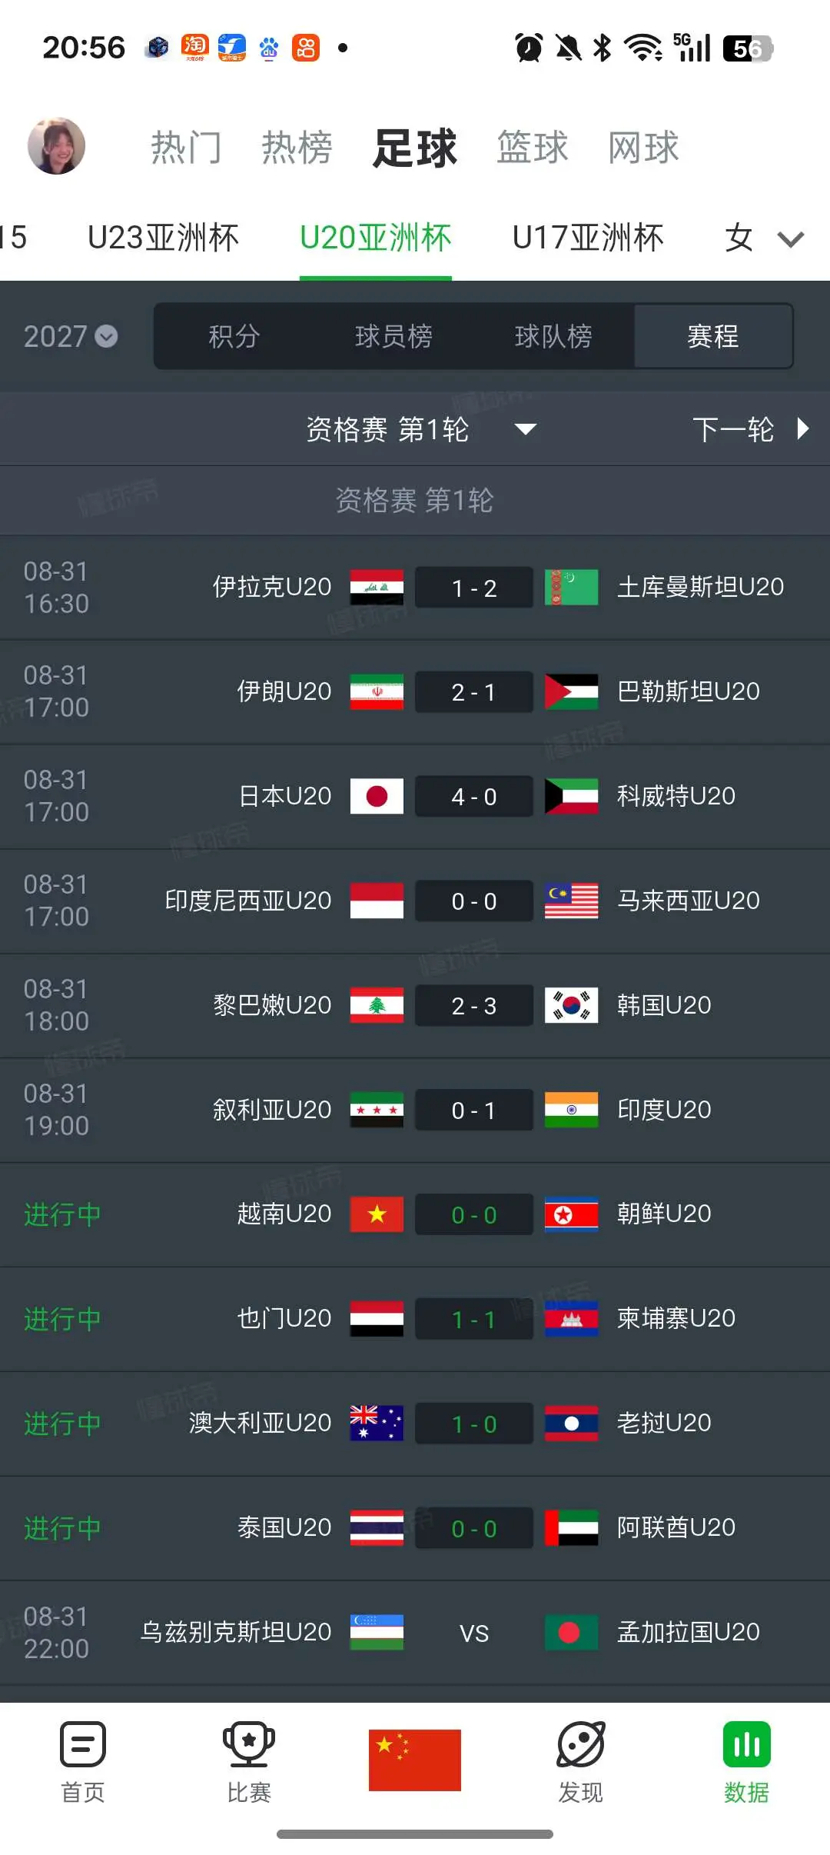Expand the league list chevron
The image size is (830, 1855).
point(791,239)
